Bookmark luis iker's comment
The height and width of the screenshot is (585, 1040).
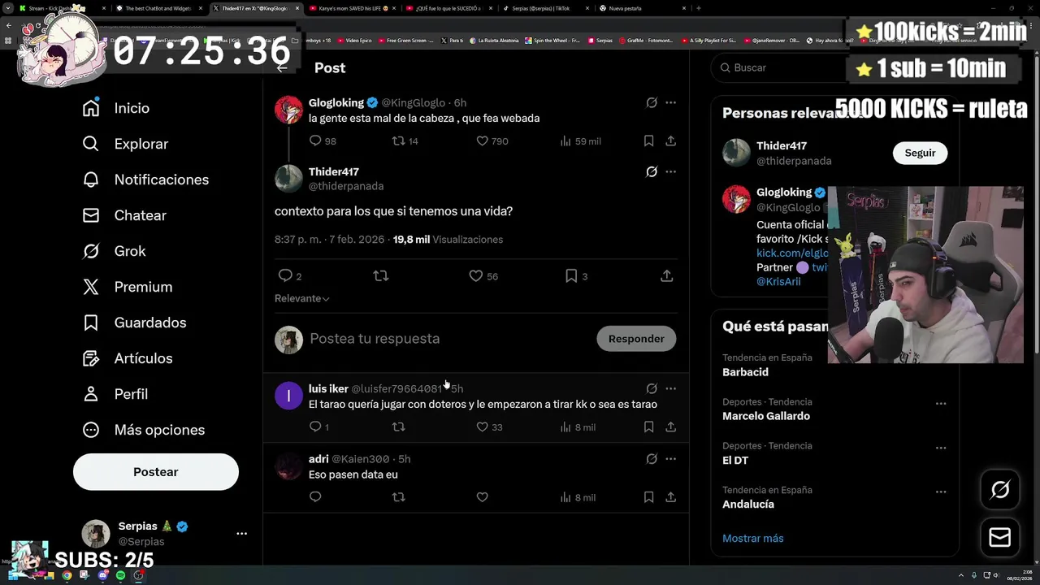tap(648, 427)
